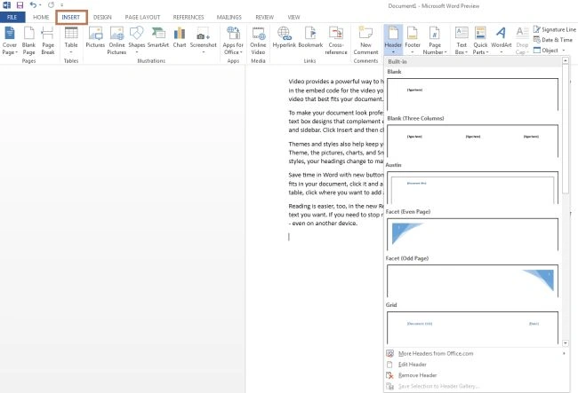Screen dimensions: 578x393
Task: Insert a Blank Page
Action: tap(28, 41)
